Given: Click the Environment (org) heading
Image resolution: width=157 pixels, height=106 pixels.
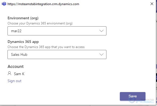Looking at the screenshot, I should pos(23,18).
